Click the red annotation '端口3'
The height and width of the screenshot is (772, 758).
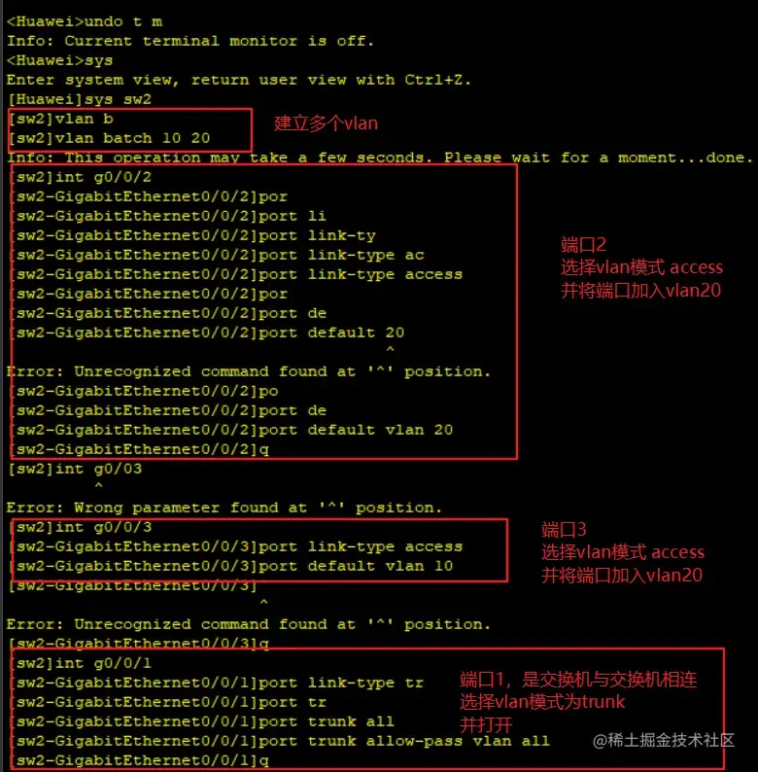pos(564,530)
